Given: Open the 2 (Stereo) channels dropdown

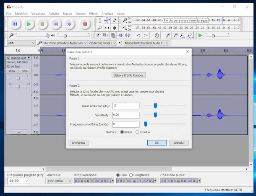Looking at the screenshot, I should [x=102, y=43].
